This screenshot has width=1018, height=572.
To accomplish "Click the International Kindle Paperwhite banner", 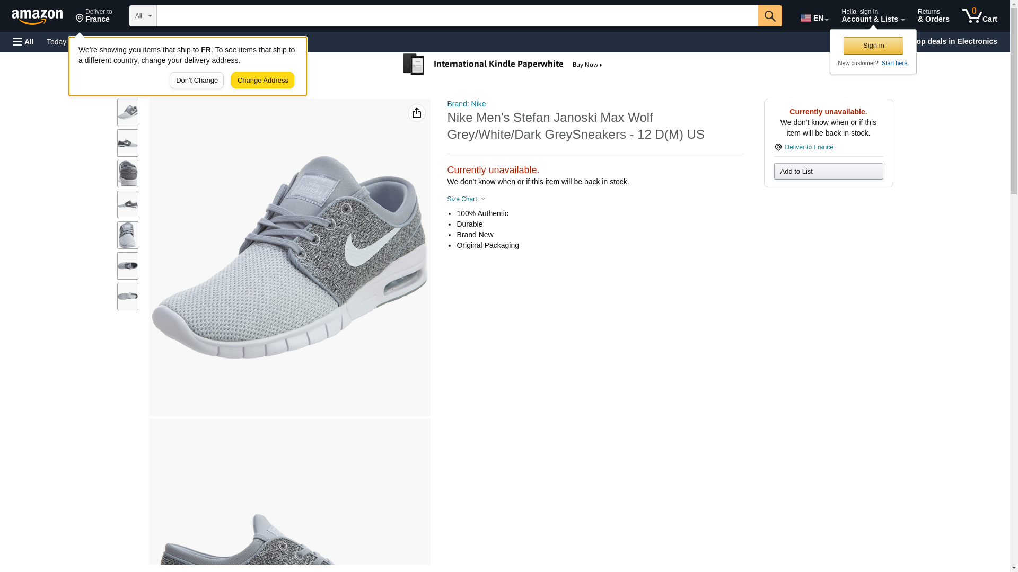I will (503, 65).
